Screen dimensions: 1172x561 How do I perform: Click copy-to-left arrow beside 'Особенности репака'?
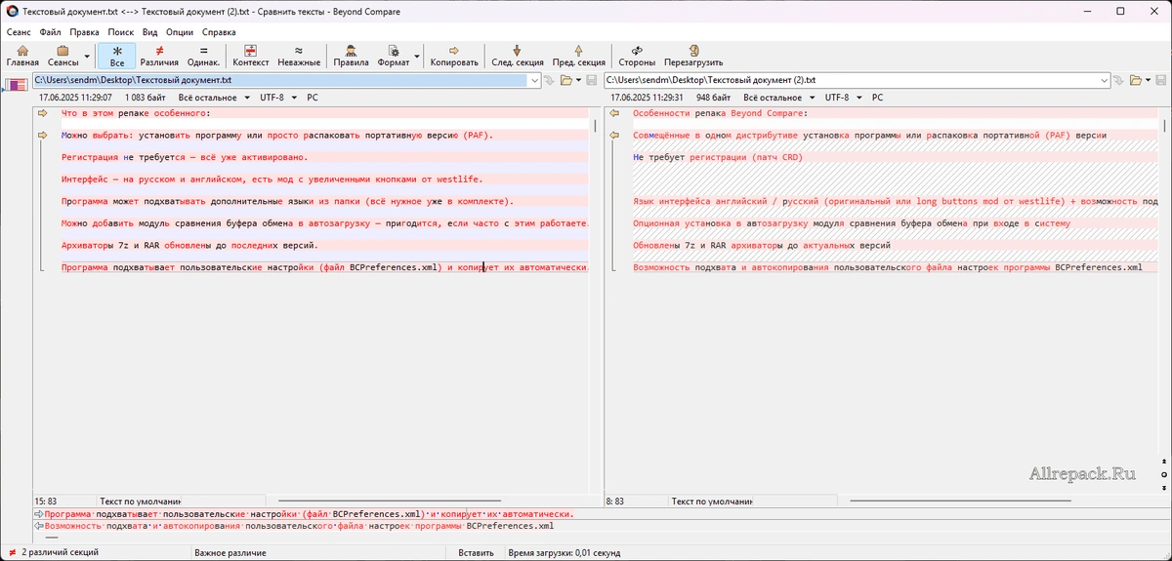coord(614,113)
